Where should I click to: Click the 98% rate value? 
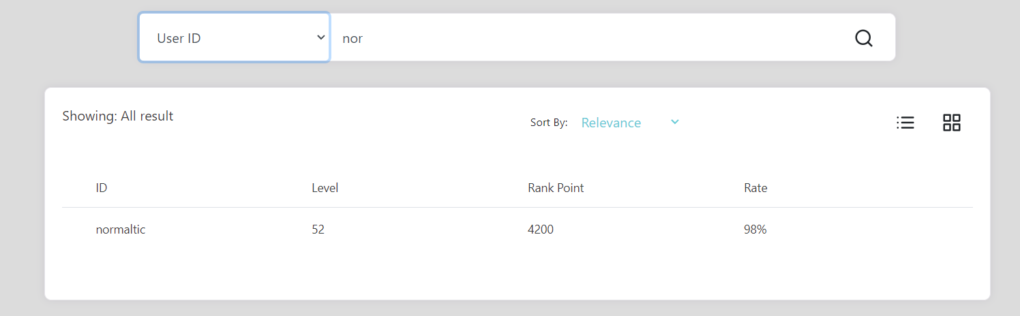pos(755,230)
